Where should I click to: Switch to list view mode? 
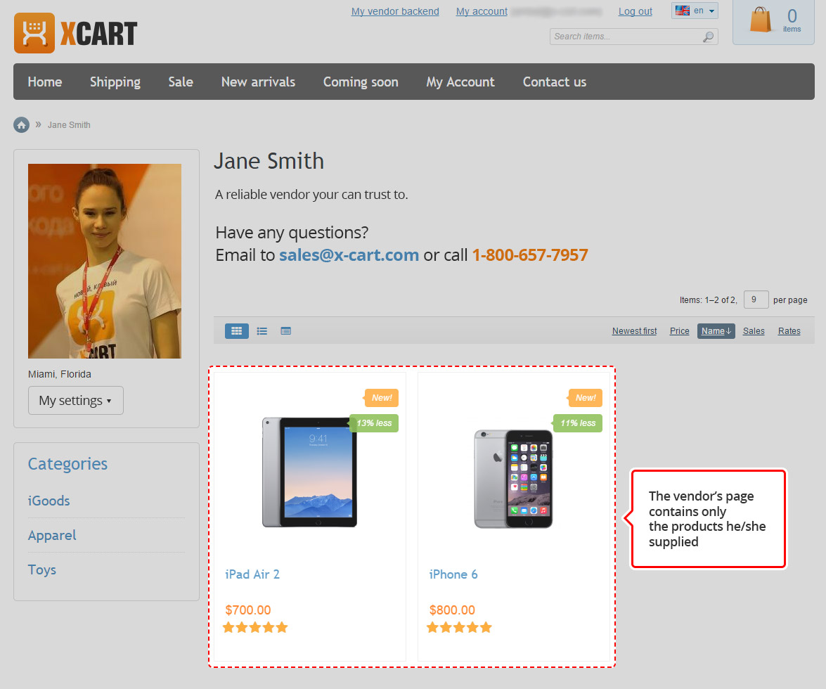click(x=262, y=331)
